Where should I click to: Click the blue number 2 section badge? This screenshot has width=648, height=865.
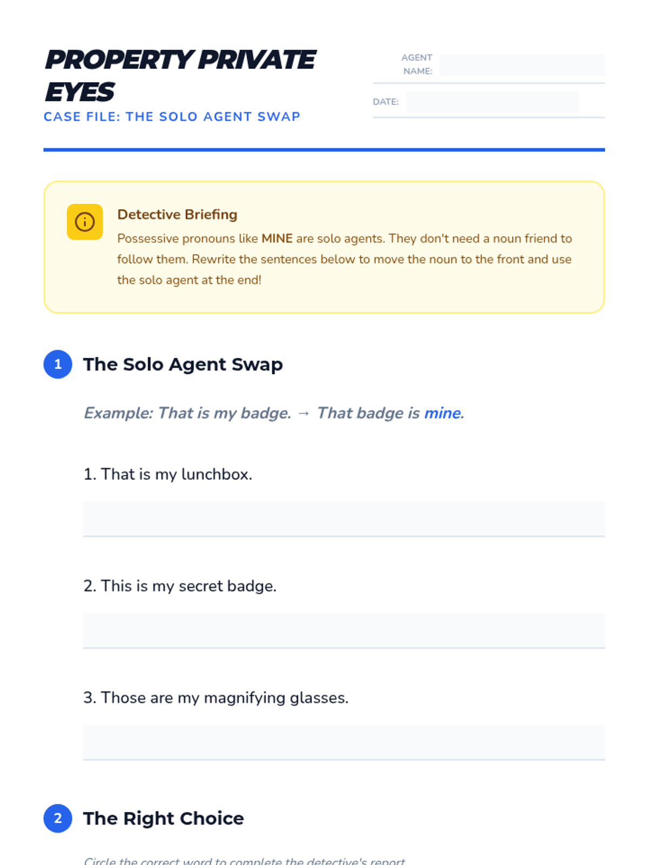[58, 819]
